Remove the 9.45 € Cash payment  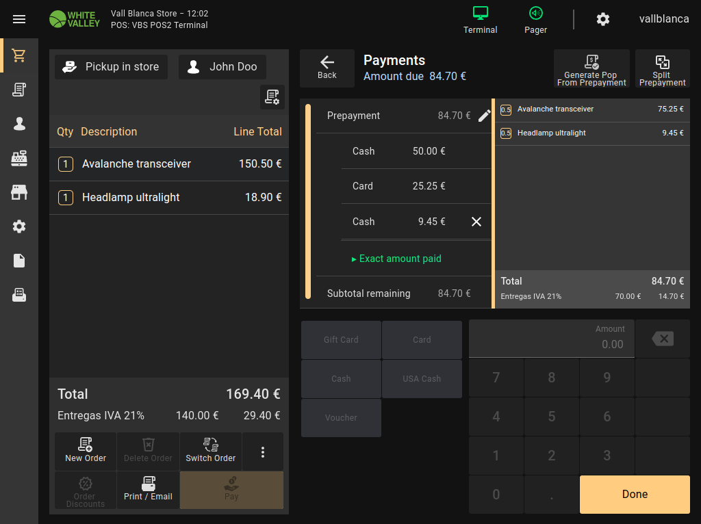point(476,222)
